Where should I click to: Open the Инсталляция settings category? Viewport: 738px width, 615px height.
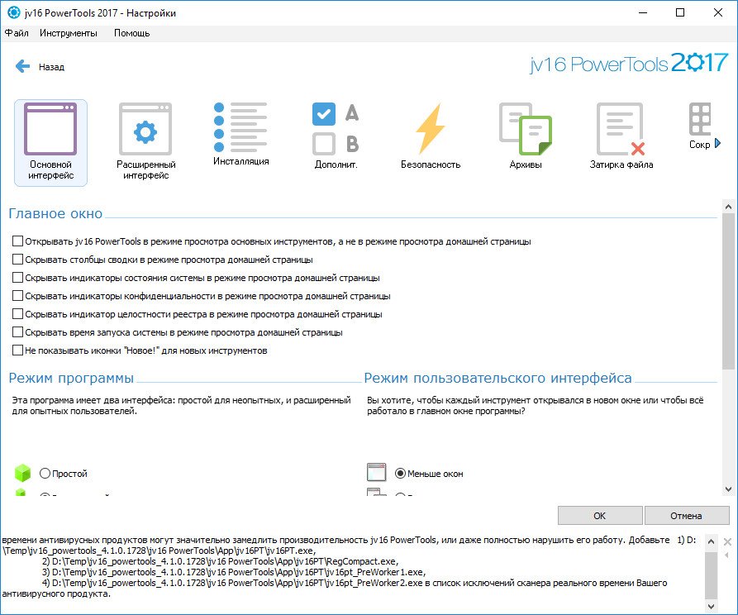click(240, 135)
